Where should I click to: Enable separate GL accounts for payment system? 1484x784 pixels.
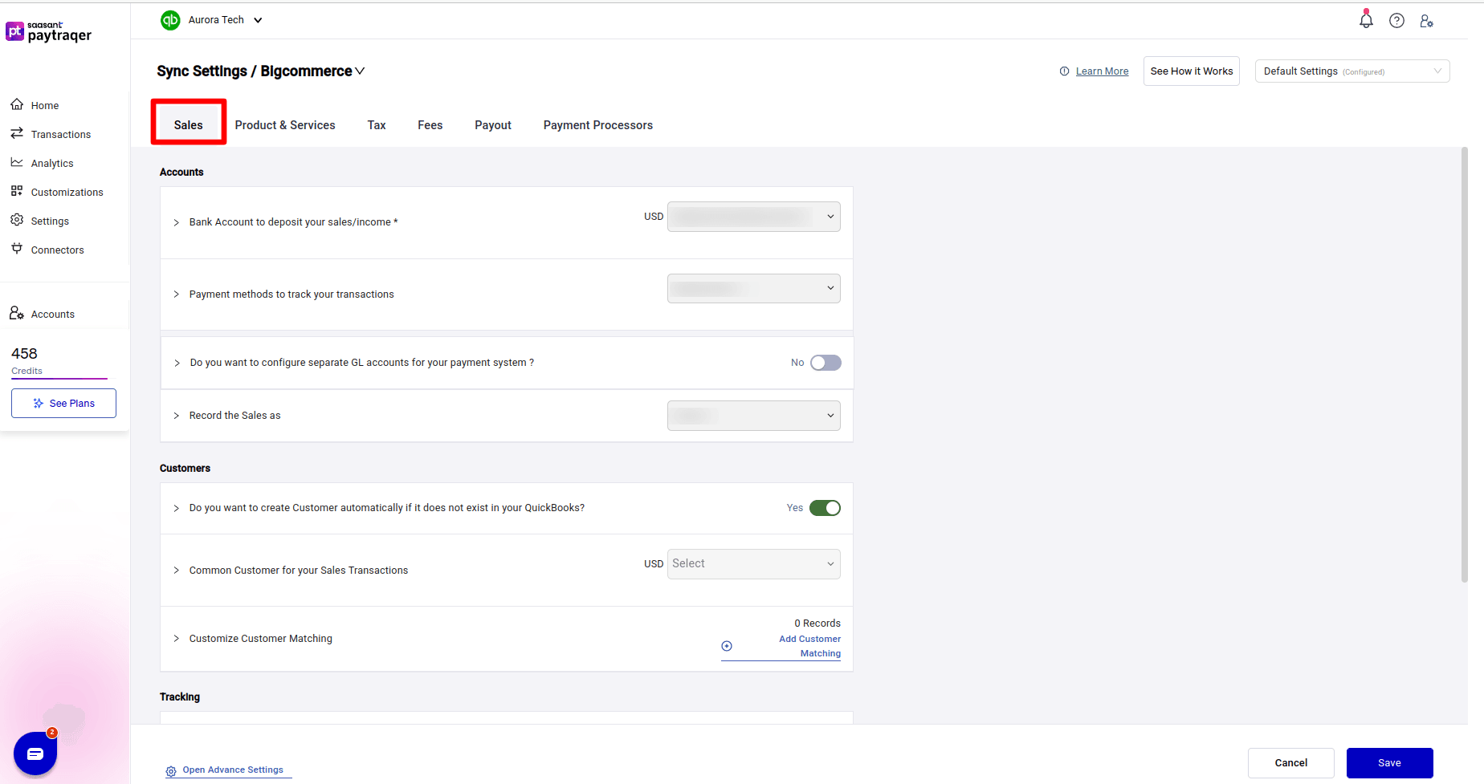[826, 363]
